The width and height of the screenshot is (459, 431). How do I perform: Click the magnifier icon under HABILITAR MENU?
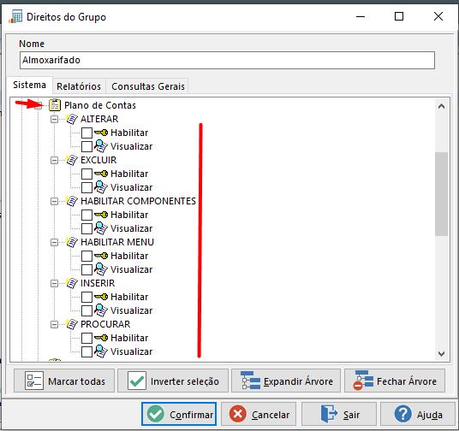pyautogui.click(x=101, y=269)
